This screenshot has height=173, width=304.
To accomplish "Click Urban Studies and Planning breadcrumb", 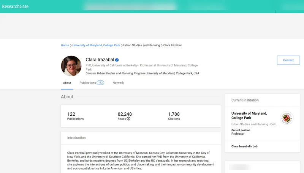I will click(141, 45).
